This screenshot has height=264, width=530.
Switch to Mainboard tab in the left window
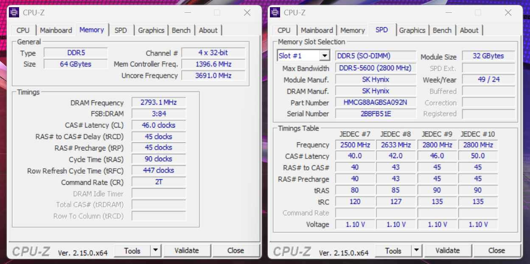pos(56,30)
